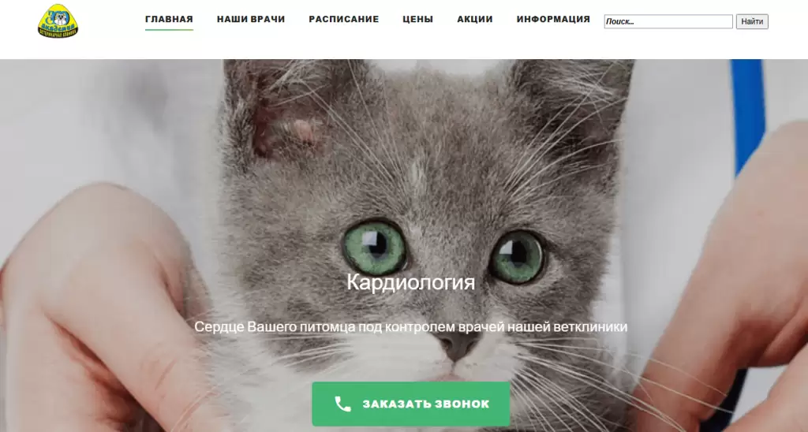
Task: Select ЦЕНЫ in the navigation bar
Action: click(x=418, y=19)
